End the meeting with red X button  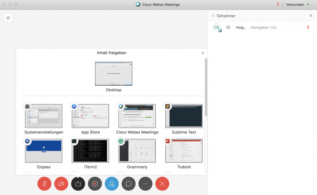pyautogui.click(x=162, y=184)
